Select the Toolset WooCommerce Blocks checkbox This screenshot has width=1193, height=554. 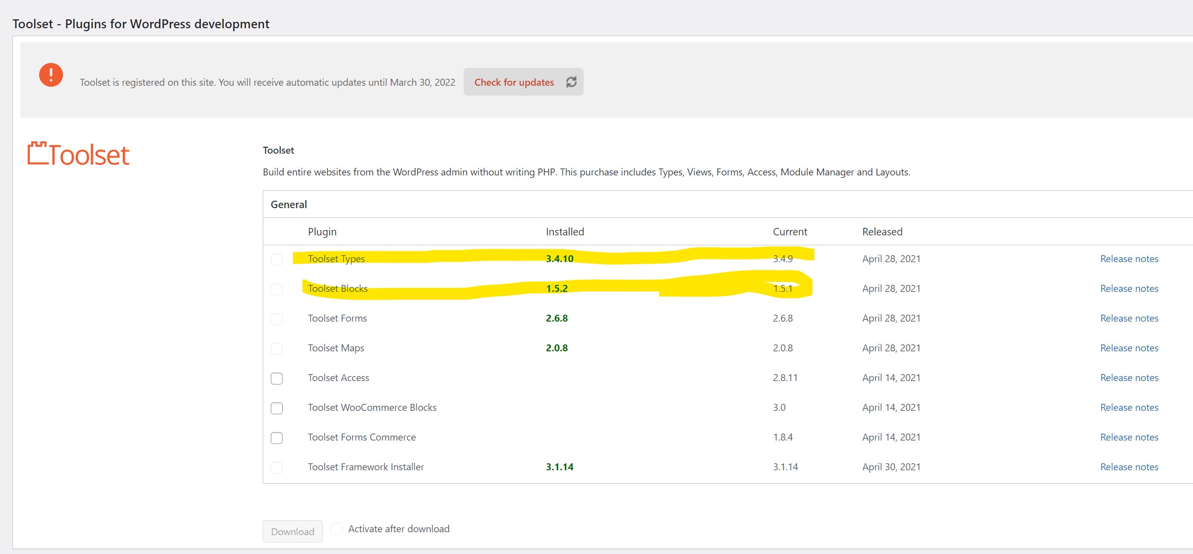coord(277,408)
